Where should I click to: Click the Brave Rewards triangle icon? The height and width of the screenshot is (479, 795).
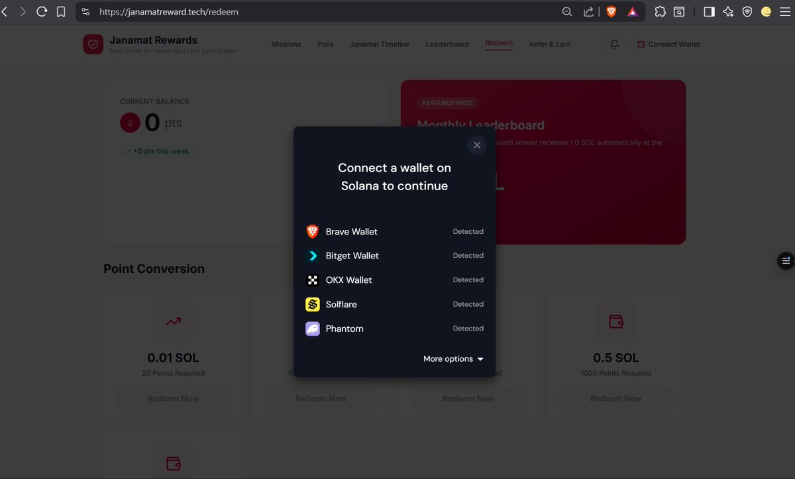coord(633,12)
